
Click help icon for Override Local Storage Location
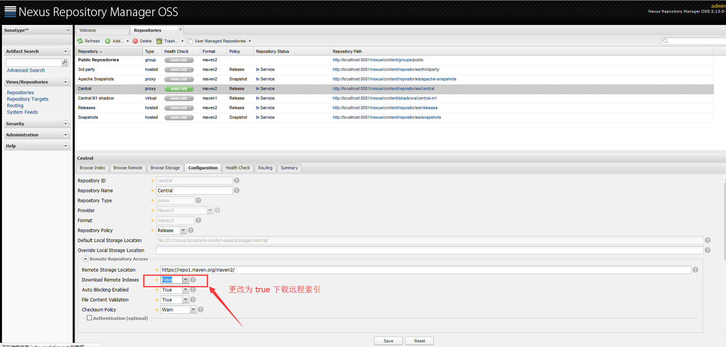click(708, 250)
